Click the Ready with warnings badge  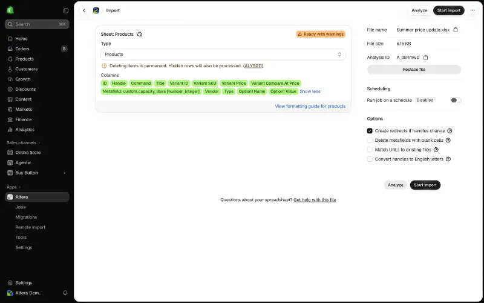click(321, 34)
